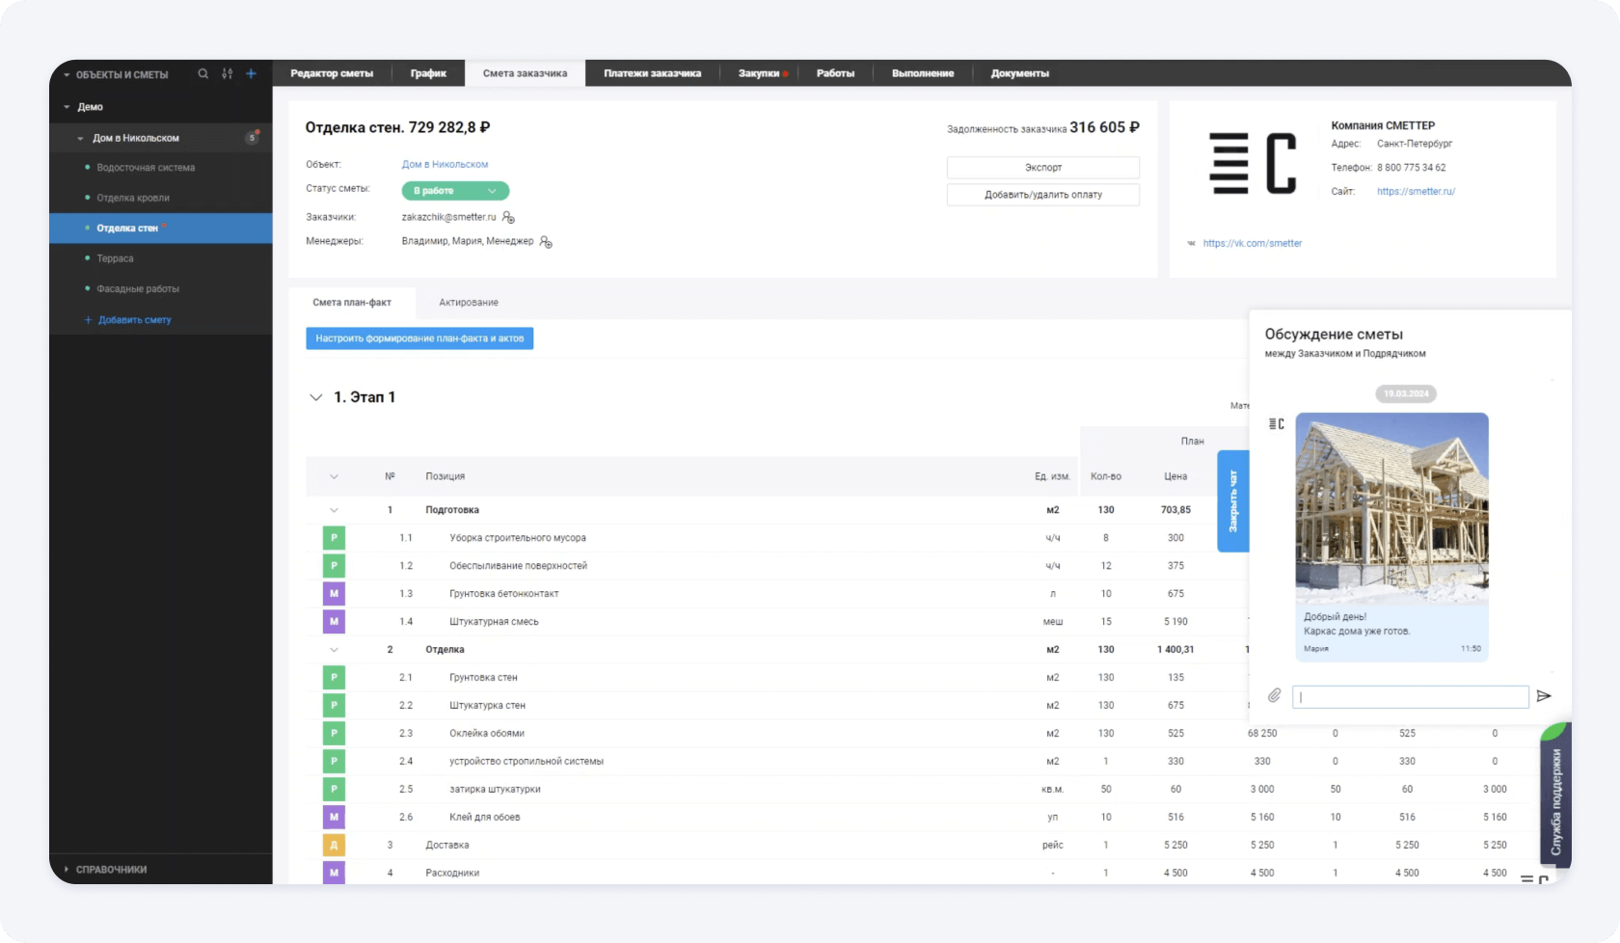
Task: Open the Актирование tab
Action: (469, 303)
